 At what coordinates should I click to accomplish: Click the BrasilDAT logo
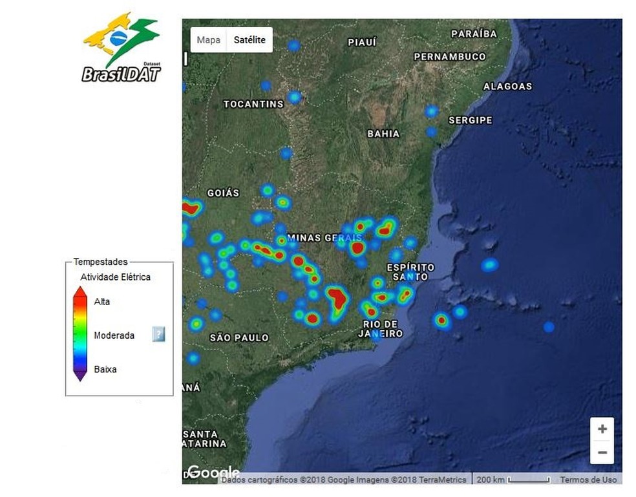click(x=122, y=48)
